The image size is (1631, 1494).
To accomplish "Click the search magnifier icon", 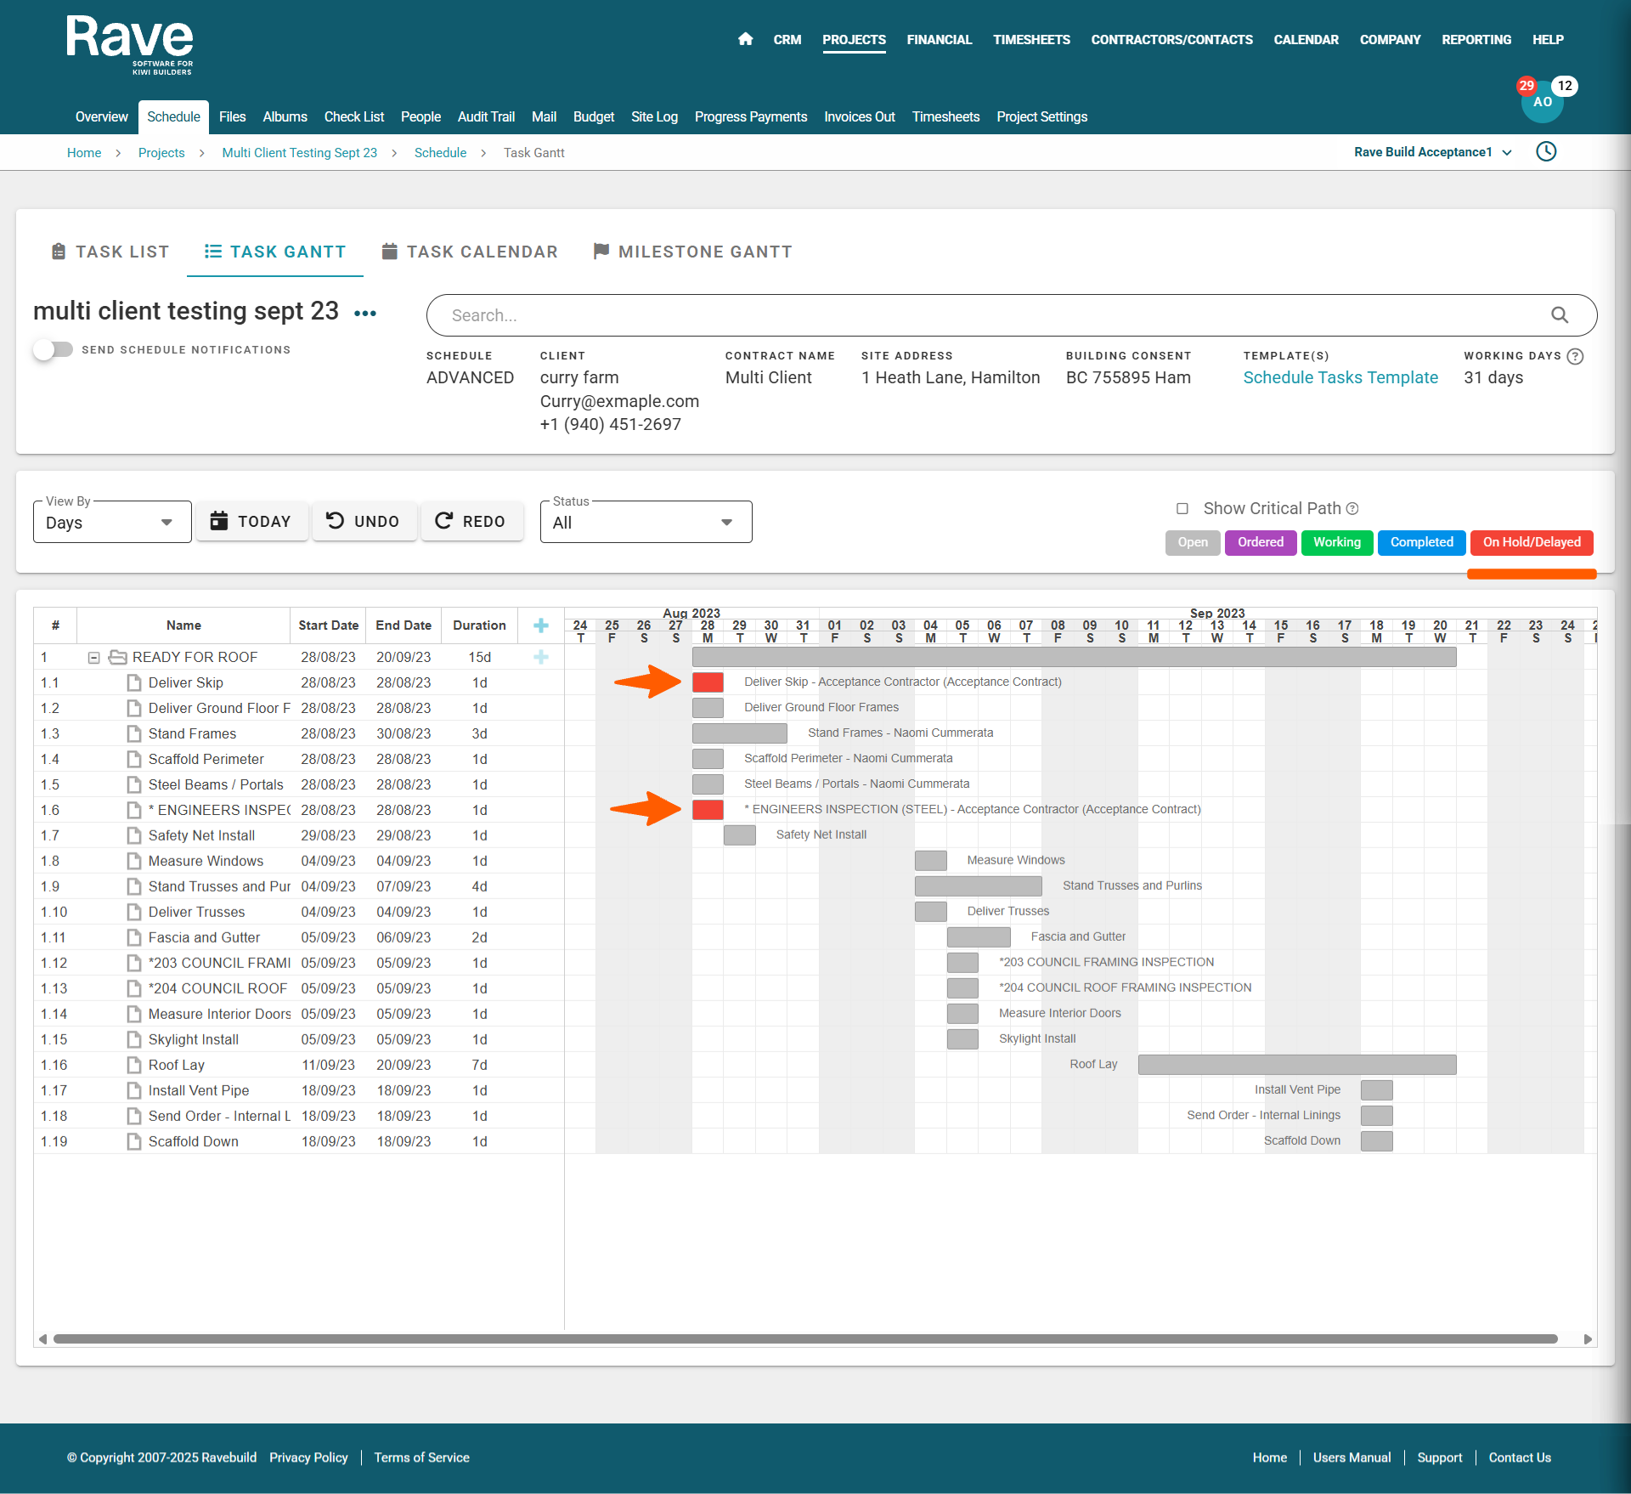I will click(x=1560, y=315).
